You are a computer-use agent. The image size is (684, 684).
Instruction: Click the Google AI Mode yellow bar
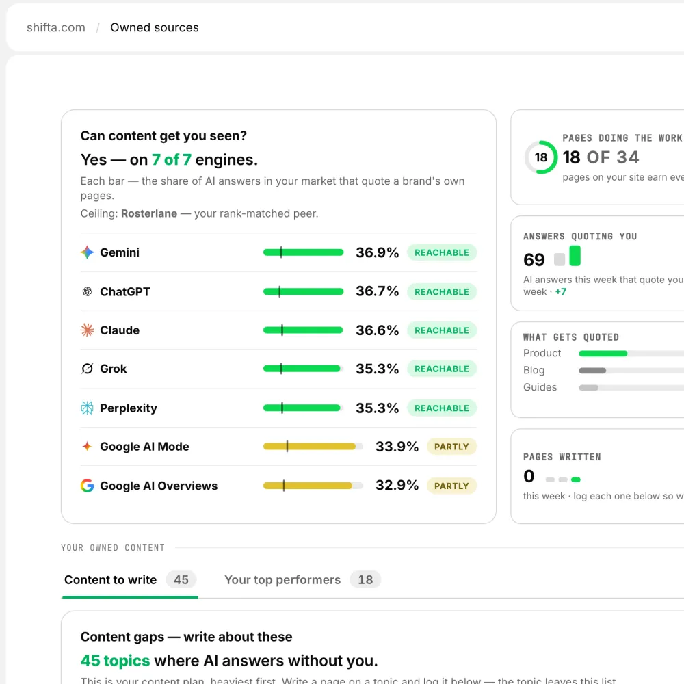313,446
